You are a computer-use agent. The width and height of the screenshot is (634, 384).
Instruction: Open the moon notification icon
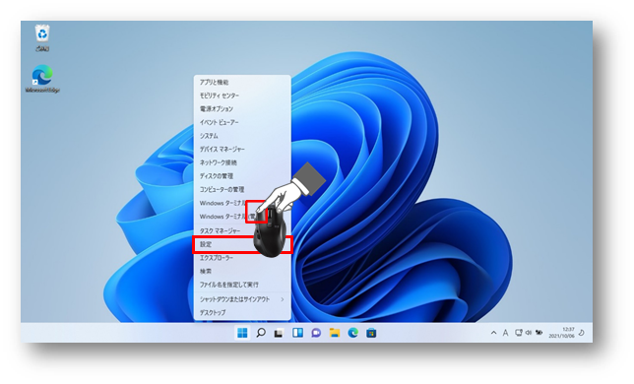pos(582,333)
